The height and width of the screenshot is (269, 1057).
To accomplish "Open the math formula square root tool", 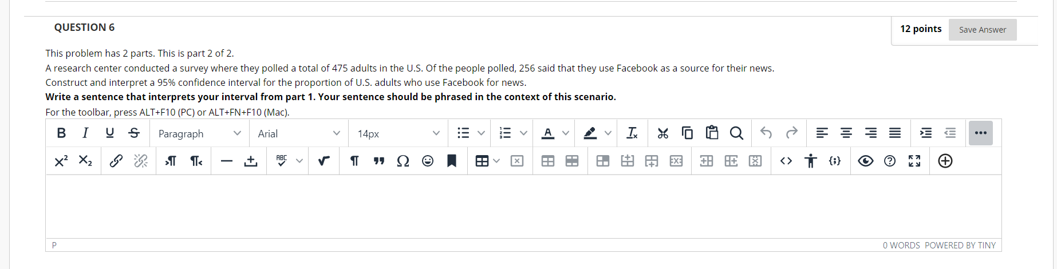I will tap(324, 161).
